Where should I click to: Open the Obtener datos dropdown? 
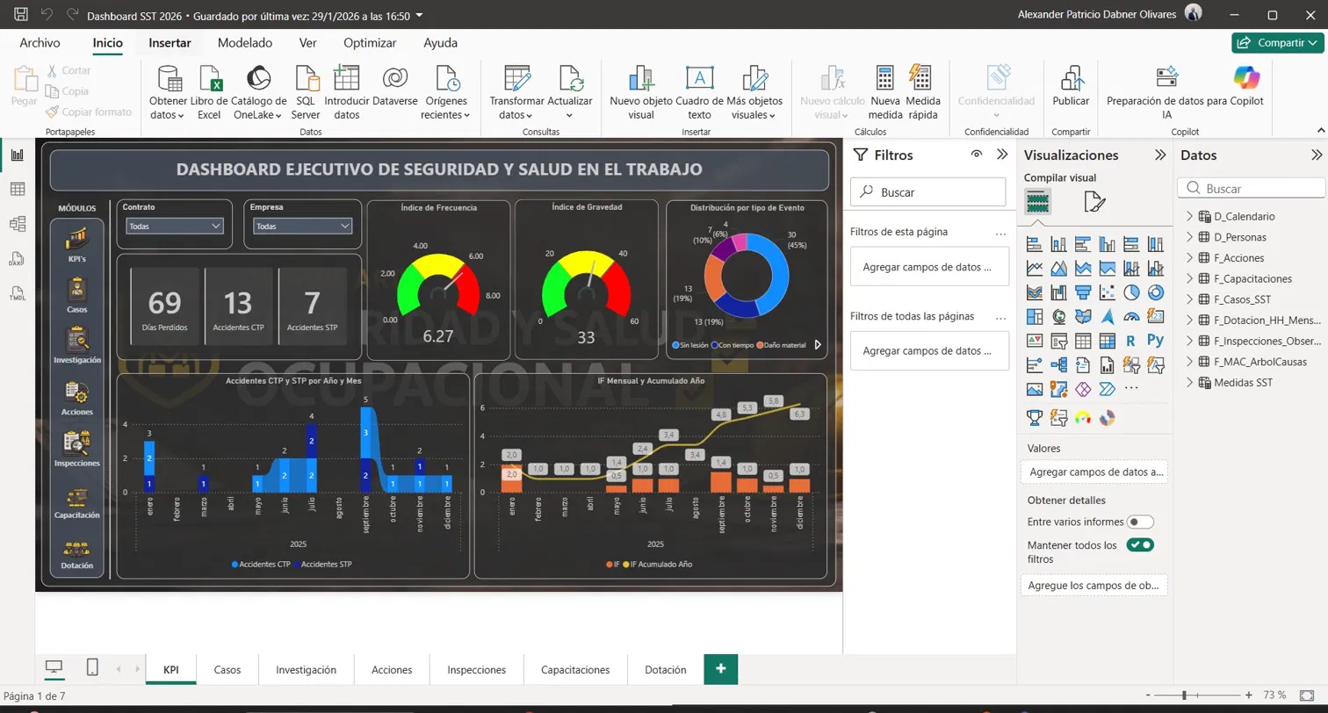pyautogui.click(x=168, y=92)
